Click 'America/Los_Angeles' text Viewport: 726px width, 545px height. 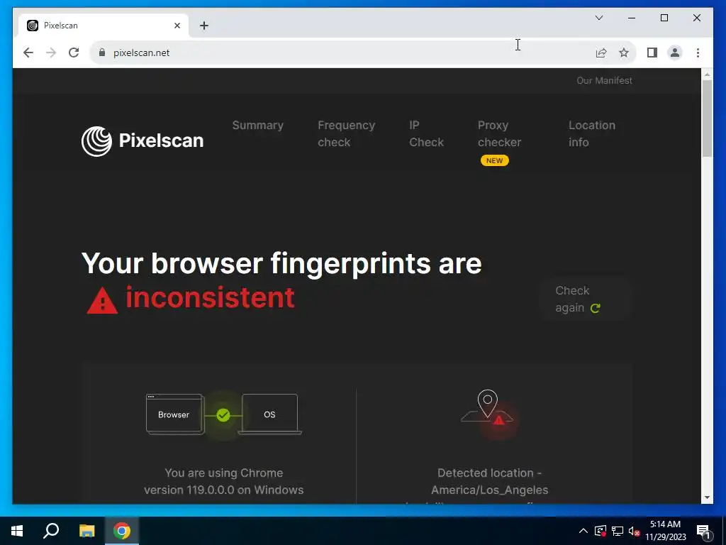pyautogui.click(x=489, y=490)
